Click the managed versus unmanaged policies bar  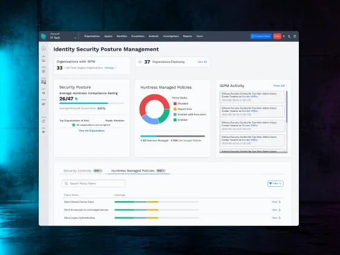[172, 137]
